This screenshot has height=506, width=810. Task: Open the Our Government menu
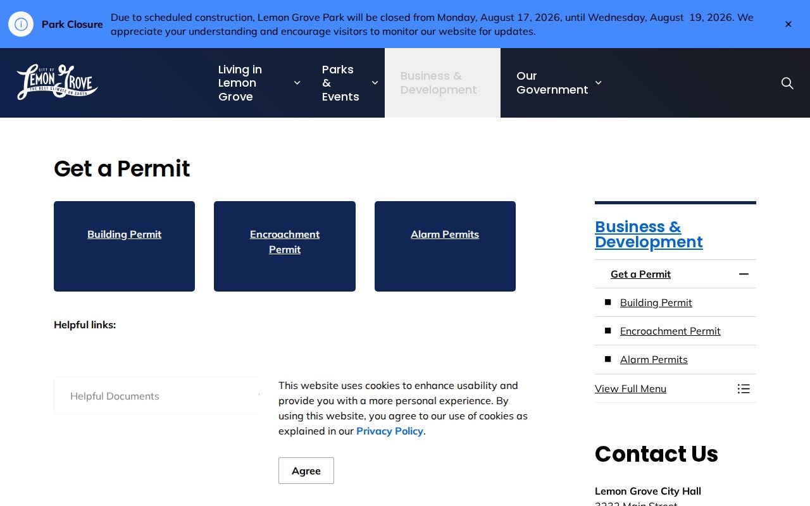point(552,83)
